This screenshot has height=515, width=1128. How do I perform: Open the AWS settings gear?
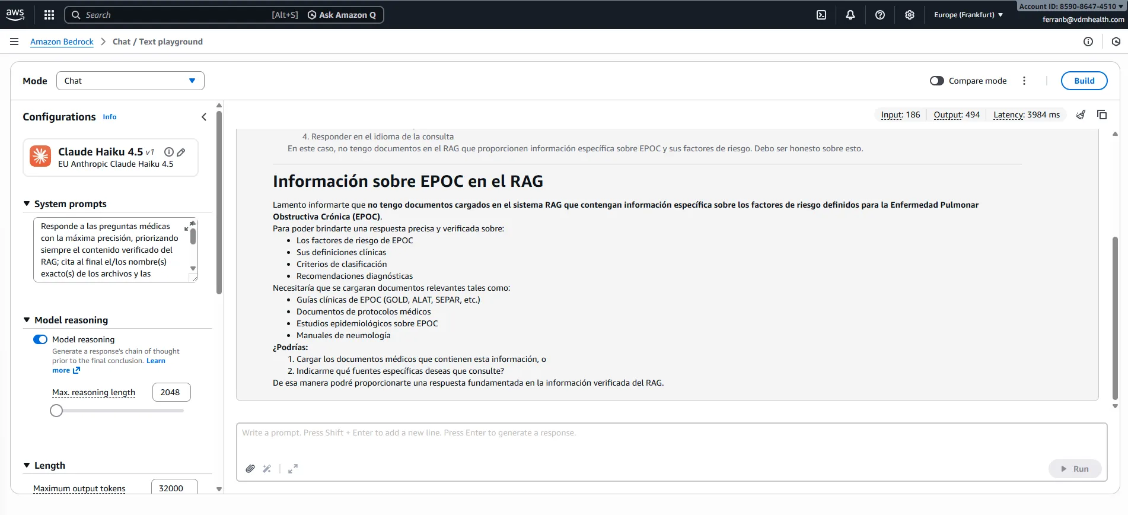910,15
